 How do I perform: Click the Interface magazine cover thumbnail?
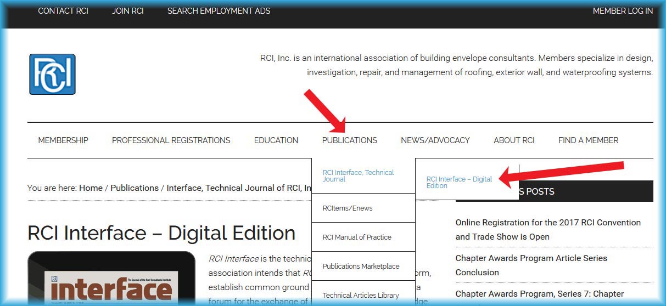[111, 282]
